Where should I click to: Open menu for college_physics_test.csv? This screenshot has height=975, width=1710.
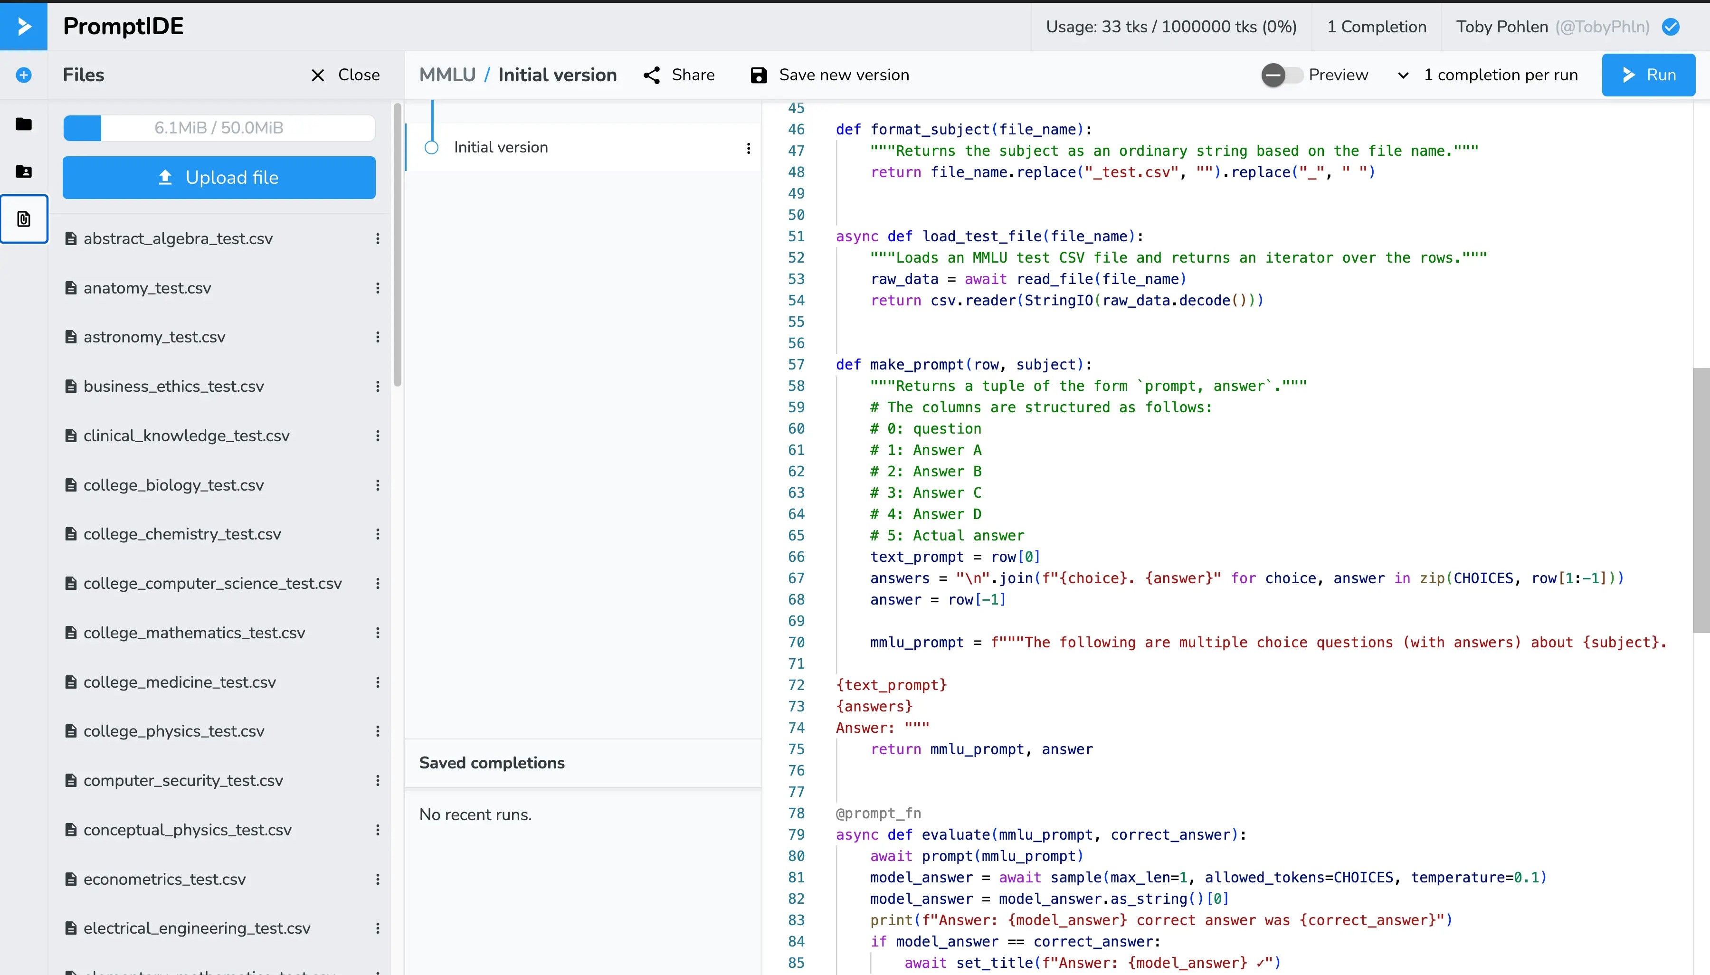tap(378, 731)
